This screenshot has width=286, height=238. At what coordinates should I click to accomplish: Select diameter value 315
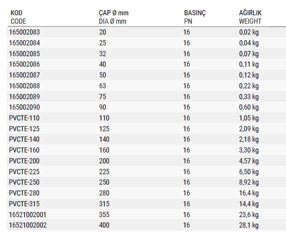(x=104, y=204)
